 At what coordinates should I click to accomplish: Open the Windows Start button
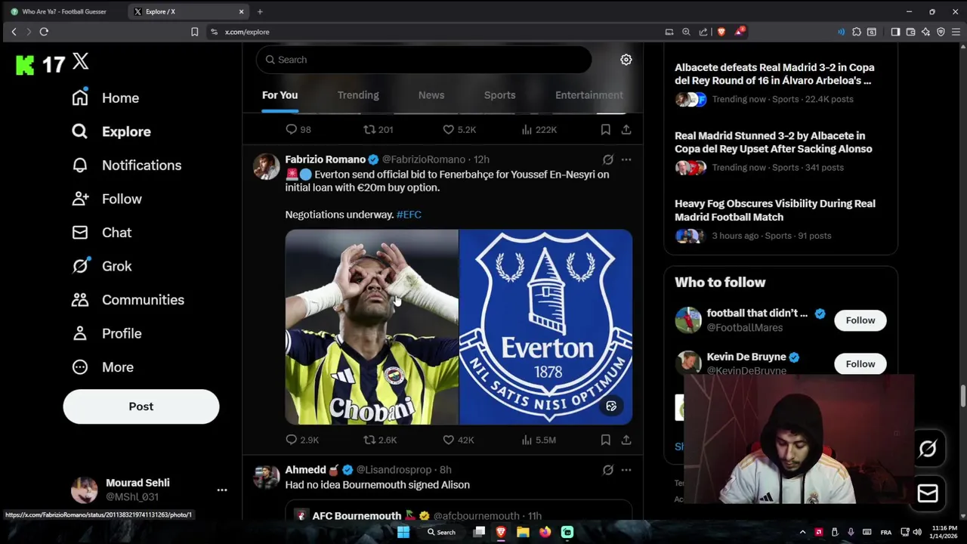(403, 532)
